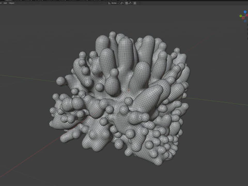Toggle proportional editing in header
Image resolution: width=248 pixels, height=186 pixels.
point(135,3)
